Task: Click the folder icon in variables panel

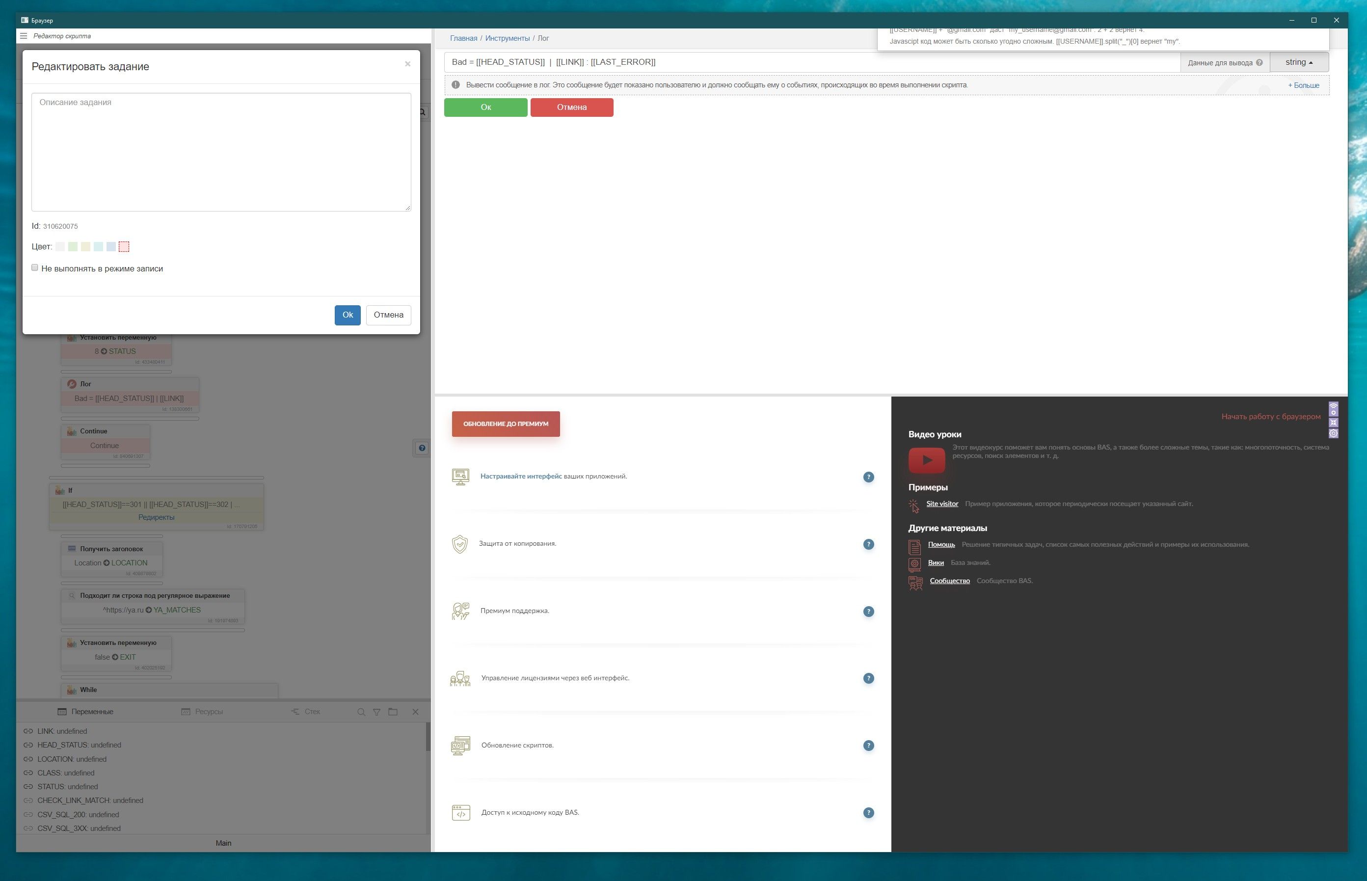Action: [x=393, y=712]
